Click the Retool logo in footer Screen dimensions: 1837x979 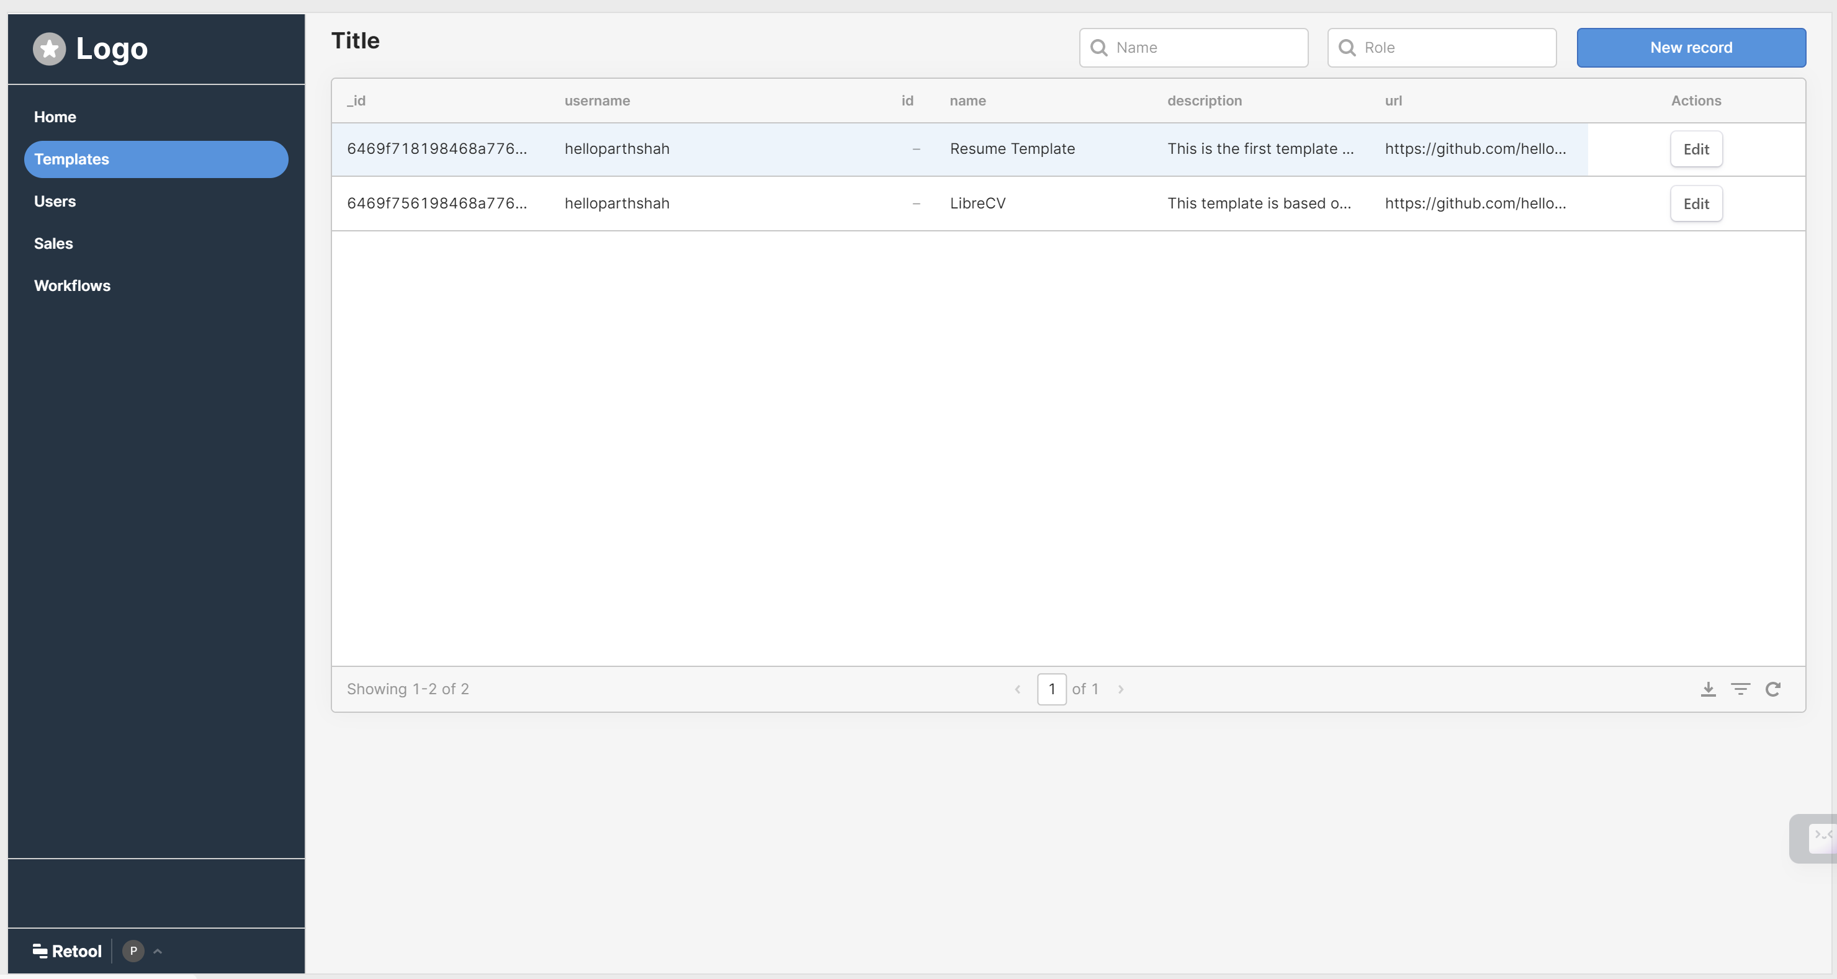pos(67,950)
